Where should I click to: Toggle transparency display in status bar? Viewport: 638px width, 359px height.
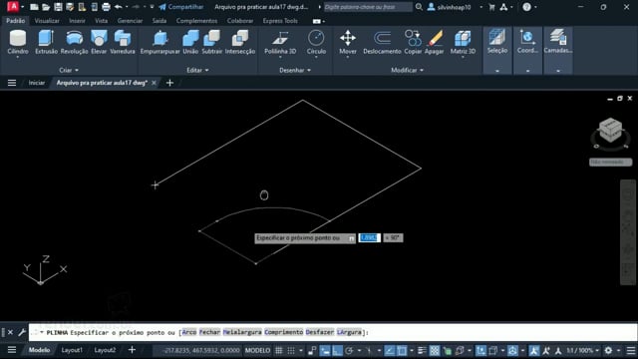(435, 350)
